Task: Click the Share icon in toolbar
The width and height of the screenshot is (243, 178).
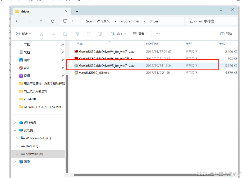Action: tap(89, 34)
